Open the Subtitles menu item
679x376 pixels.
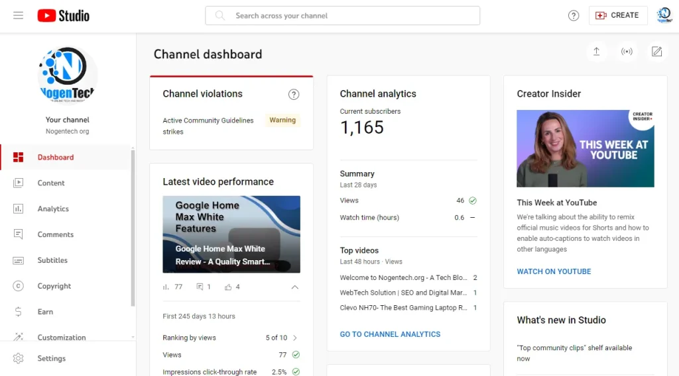click(66, 260)
